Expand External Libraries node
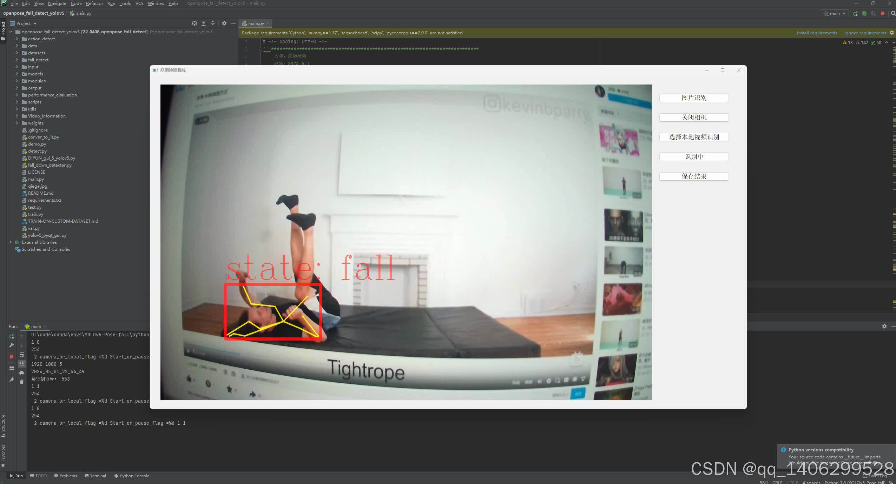The width and height of the screenshot is (896, 484). point(11,242)
